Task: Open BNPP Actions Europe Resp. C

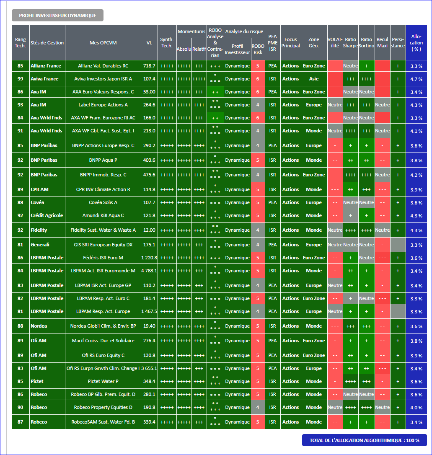Action: pos(103,145)
